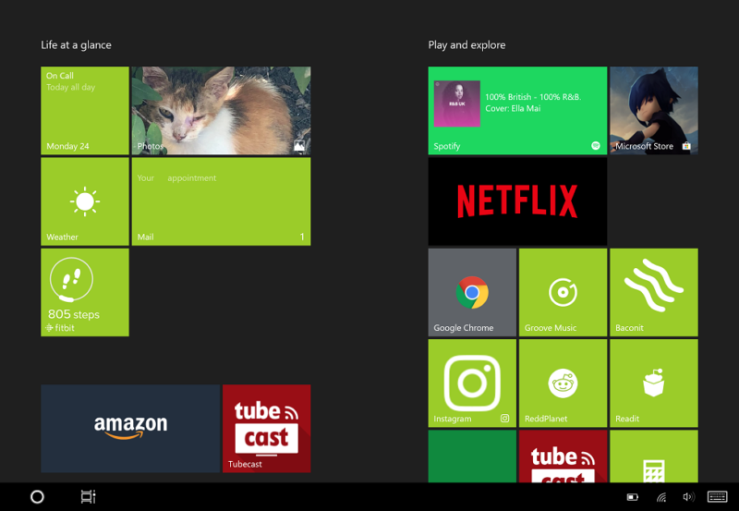Screen dimensions: 739x511
Task: Open the Amazon tile
Action: tap(130, 428)
